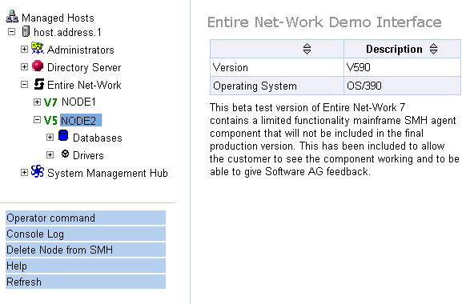Open the Operator command menu entry
Screen dimensions: 470x304
pos(86,218)
